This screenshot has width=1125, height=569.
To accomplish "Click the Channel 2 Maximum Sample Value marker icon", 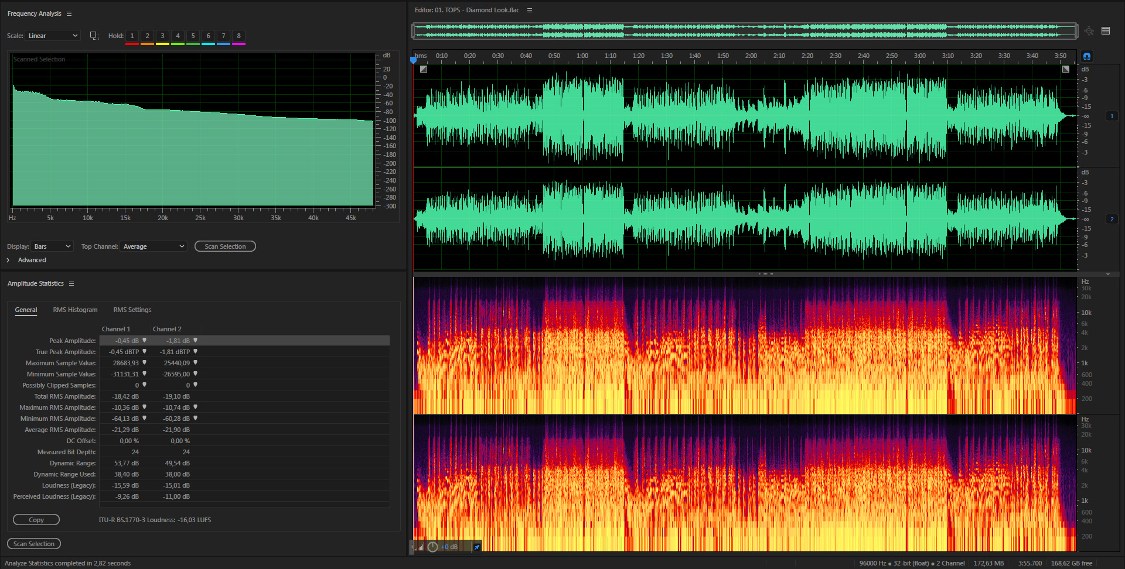I will [x=195, y=362].
